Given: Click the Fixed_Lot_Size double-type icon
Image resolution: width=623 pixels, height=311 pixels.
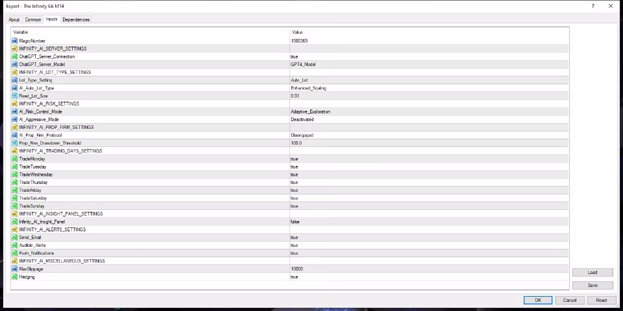Looking at the screenshot, I should click(x=15, y=96).
